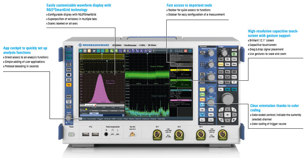
Task: Open the Math menu
Action: [114, 119]
